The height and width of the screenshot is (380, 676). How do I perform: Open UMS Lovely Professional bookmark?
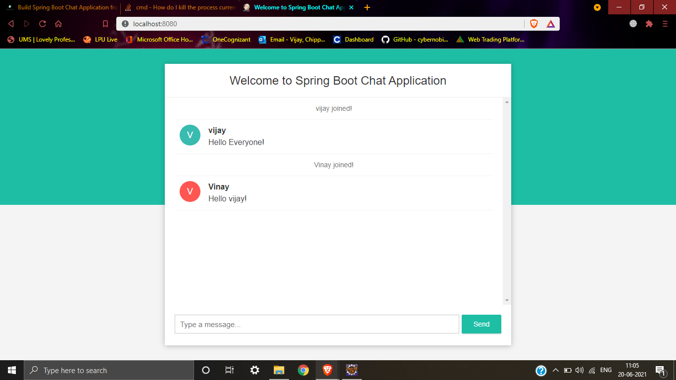(x=41, y=40)
